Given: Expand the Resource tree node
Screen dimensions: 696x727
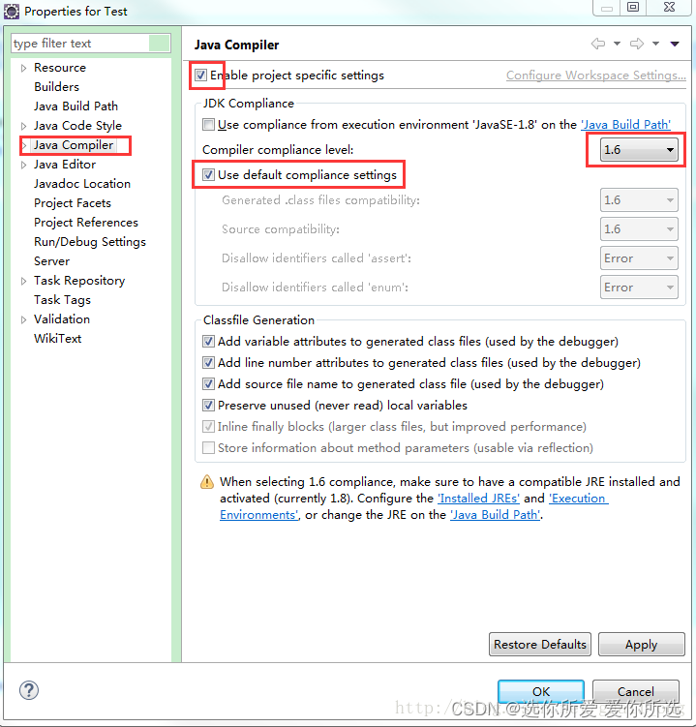Looking at the screenshot, I should click(x=23, y=68).
